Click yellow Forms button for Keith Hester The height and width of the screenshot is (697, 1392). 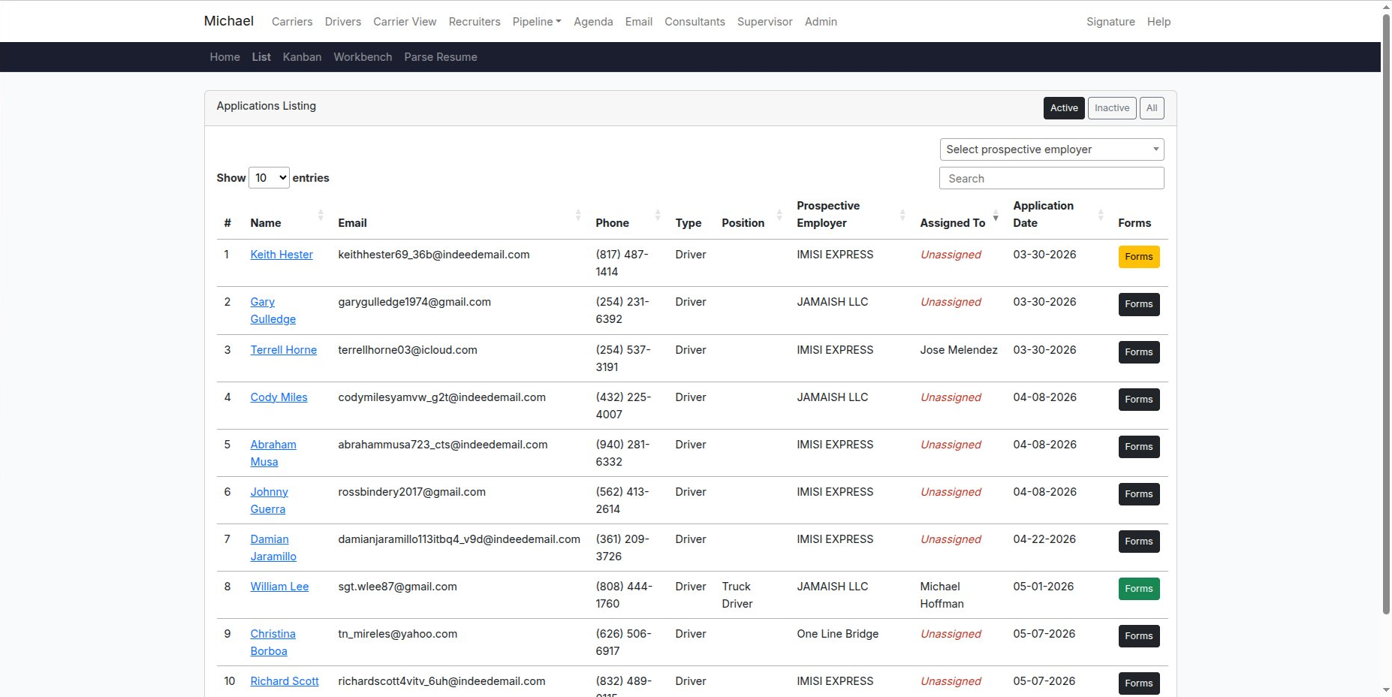point(1139,257)
